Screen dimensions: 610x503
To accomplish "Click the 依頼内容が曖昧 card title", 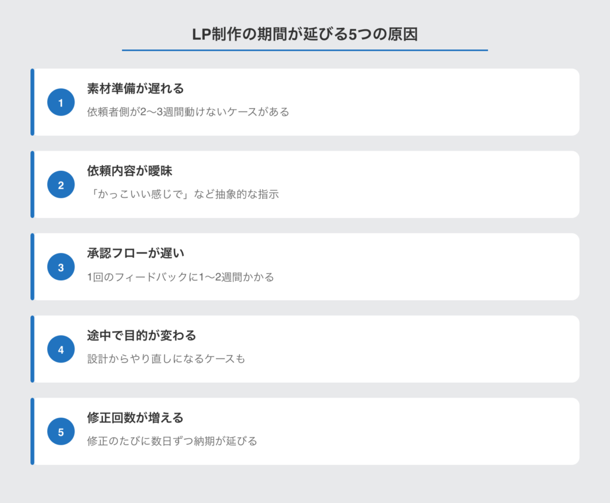I will click(x=130, y=171).
